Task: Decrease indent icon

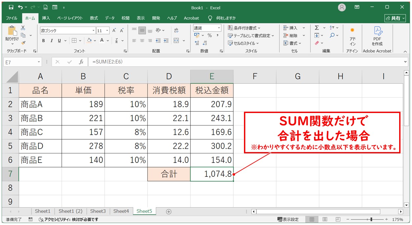Action: 158,41
